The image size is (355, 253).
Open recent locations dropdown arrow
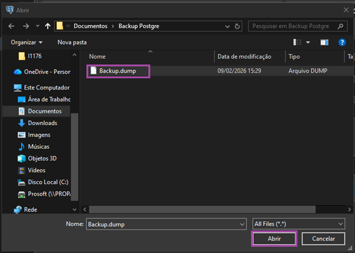click(38, 26)
